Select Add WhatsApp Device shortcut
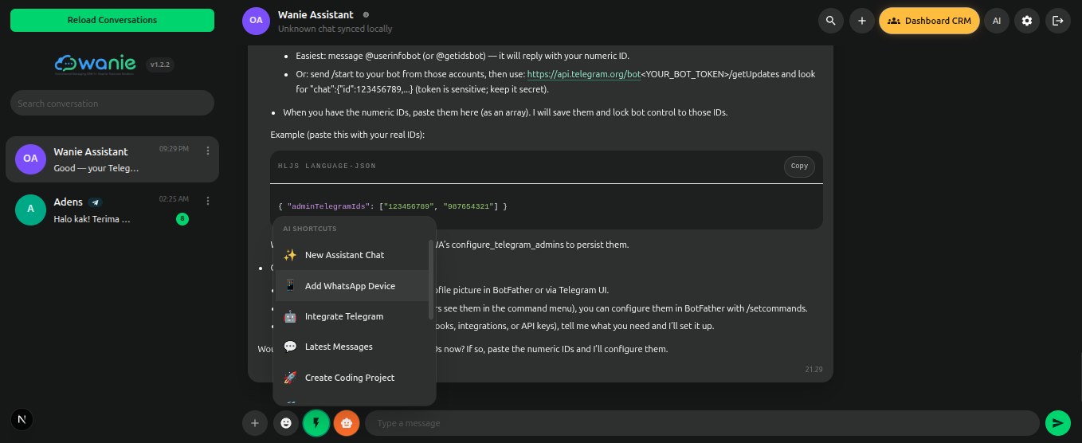The image size is (1082, 443). [x=351, y=286]
